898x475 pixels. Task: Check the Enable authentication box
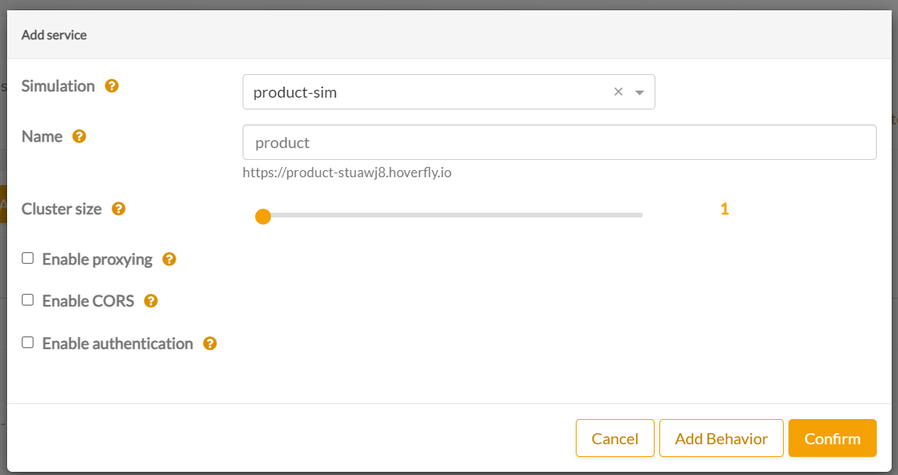click(x=28, y=343)
